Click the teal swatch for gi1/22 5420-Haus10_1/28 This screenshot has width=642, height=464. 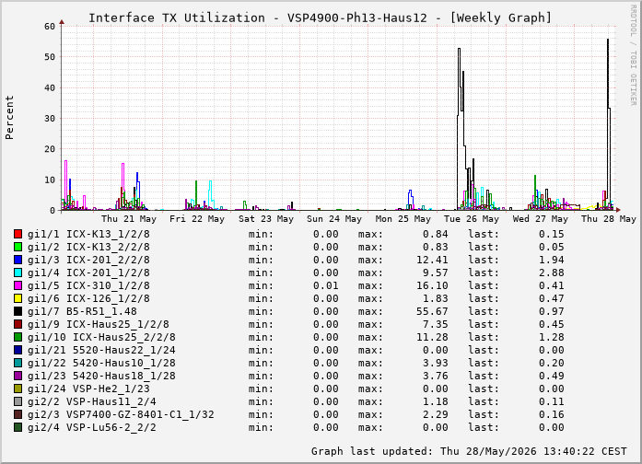click(x=18, y=363)
